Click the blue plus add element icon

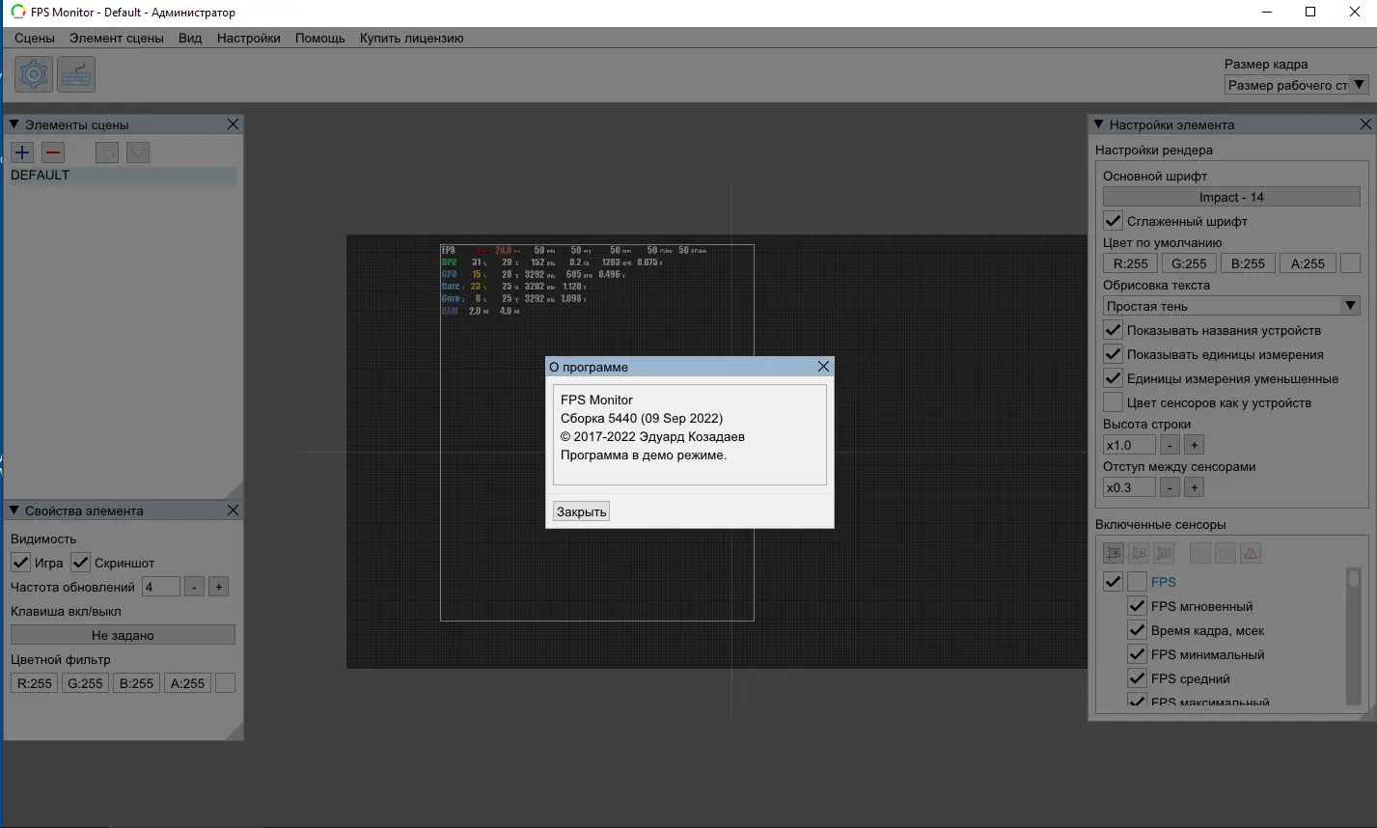click(x=22, y=152)
